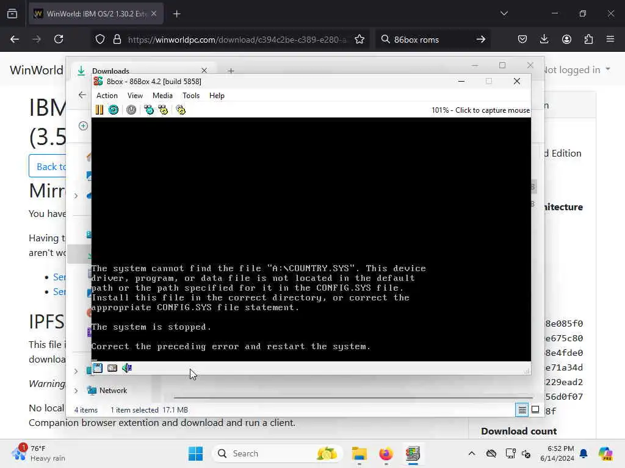The image size is (625, 468).
Task: Switch Explorer to details view layout
Action: pyautogui.click(x=522, y=409)
